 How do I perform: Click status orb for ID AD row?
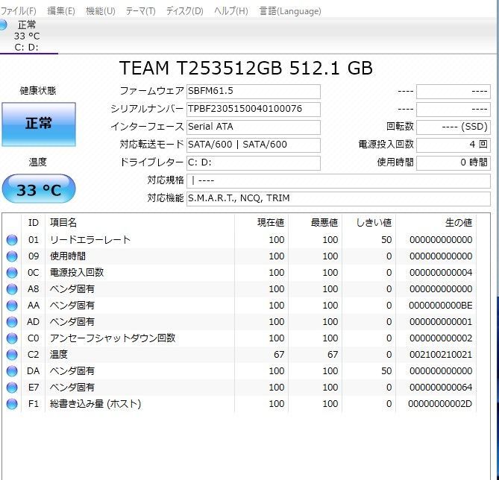[x=12, y=322]
